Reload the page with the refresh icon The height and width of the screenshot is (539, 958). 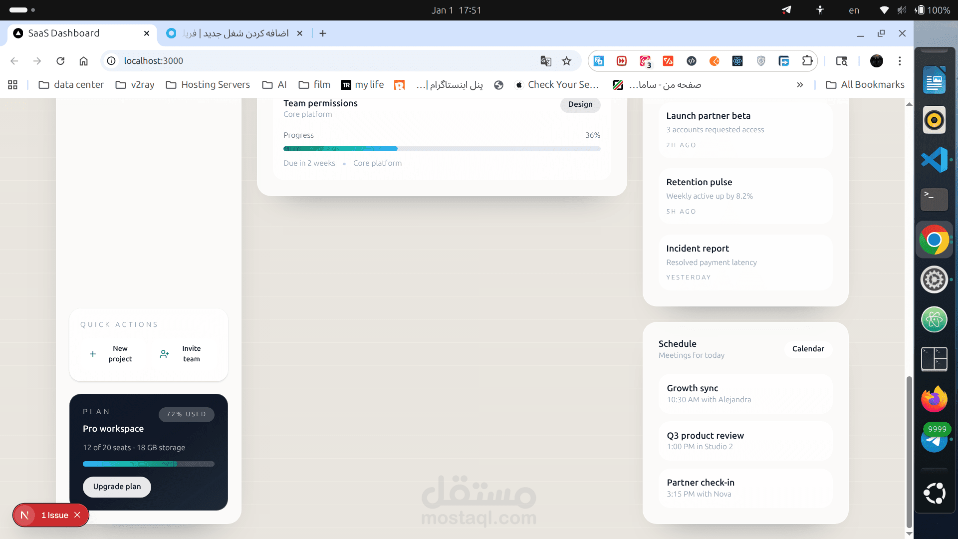(x=60, y=61)
